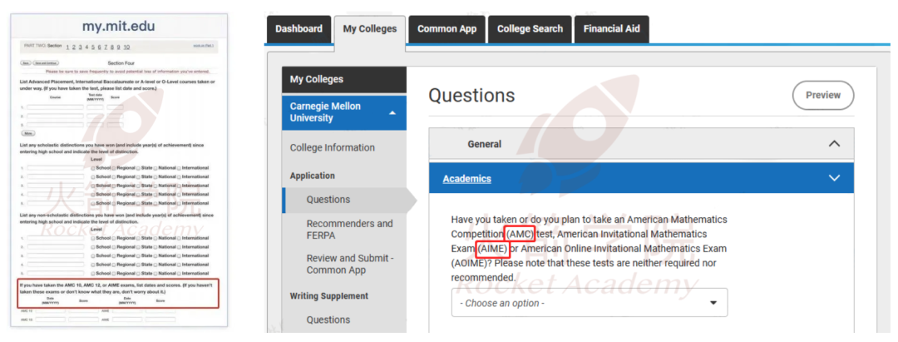Click Save and Continue in the MIT form
The image size is (898, 342).
coord(46,63)
